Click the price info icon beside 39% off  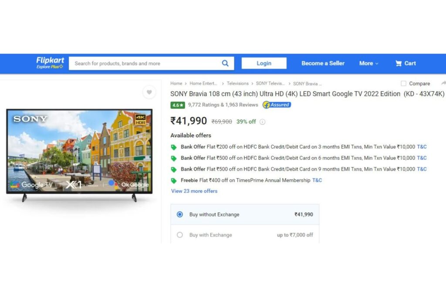pos(262,122)
